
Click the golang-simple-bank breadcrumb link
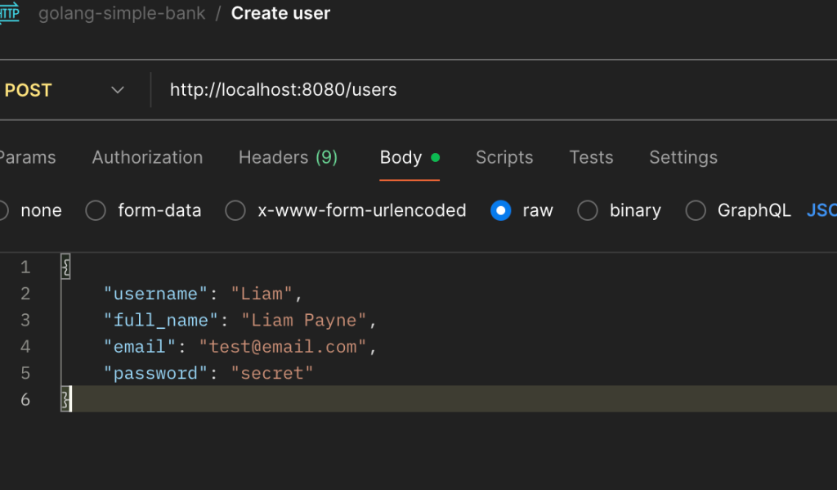click(x=121, y=13)
